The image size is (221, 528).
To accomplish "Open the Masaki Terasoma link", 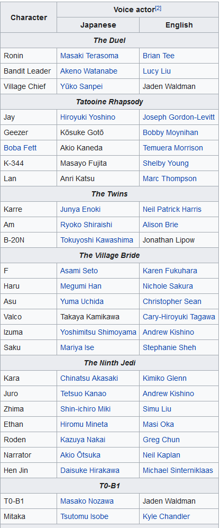I will tap(89, 56).
